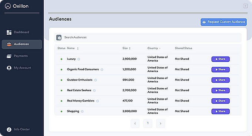Share the Luxury audience
This screenshot has height=136, width=252.
[220, 59]
